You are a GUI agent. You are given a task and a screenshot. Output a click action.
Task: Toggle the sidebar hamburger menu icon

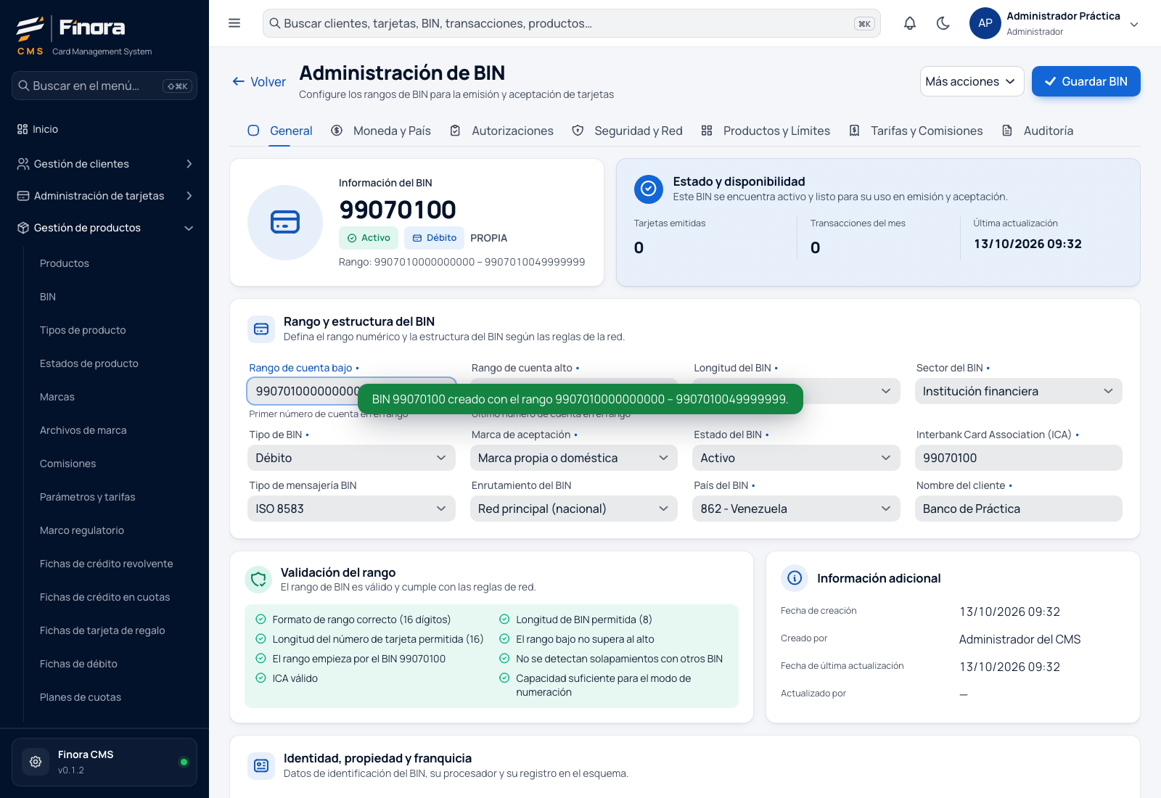click(x=234, y=23)
